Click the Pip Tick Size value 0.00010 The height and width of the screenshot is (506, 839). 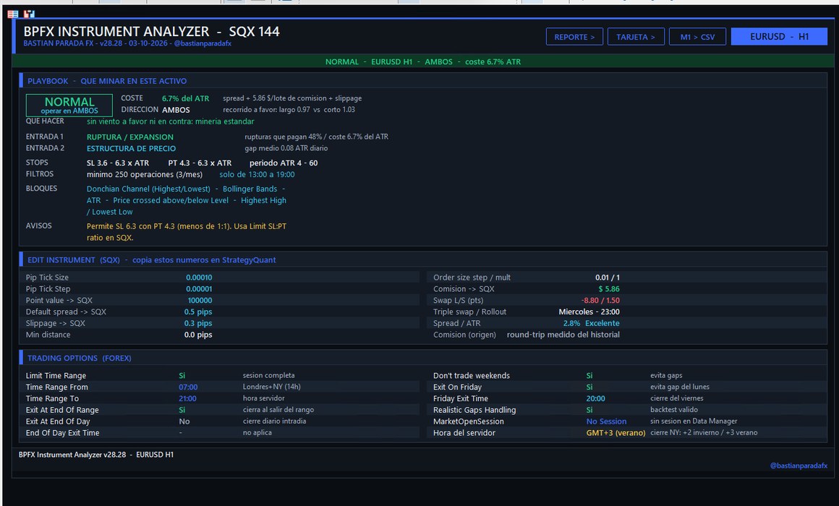tap(199, 278)
